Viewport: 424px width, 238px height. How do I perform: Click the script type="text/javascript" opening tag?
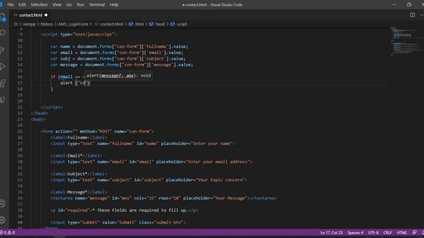[x=79, y=34]
